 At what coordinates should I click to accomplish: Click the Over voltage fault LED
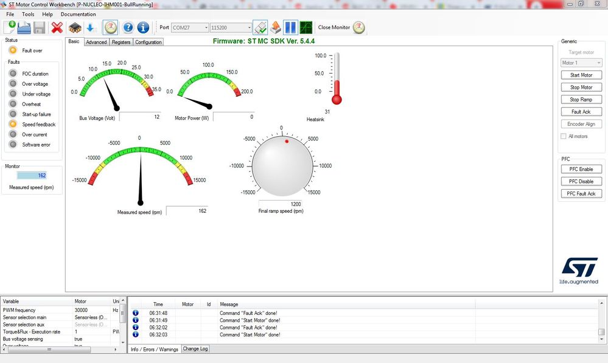click(x=13, y=83)
